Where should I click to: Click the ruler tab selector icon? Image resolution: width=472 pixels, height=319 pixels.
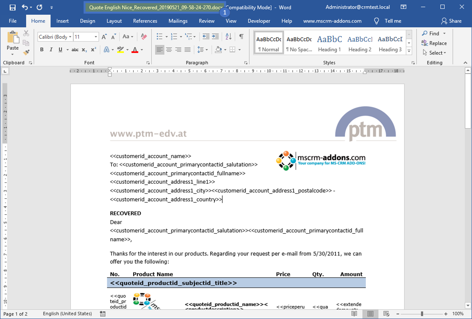click(x=5, y=71)
